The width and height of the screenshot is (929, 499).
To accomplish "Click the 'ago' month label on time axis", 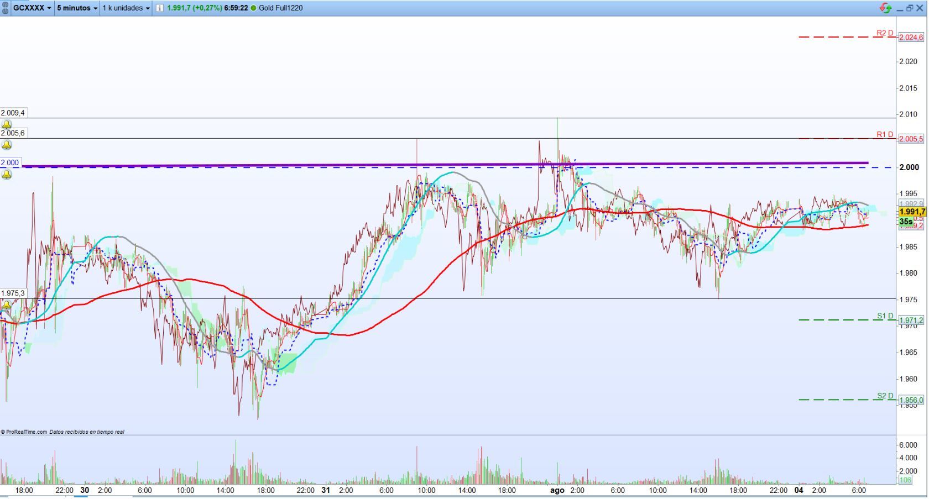I will pyautogui.click(x=557, y=490).
